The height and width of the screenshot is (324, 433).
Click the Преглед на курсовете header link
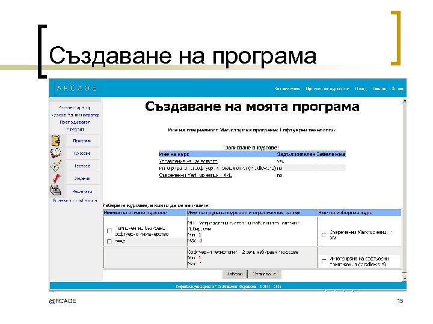[x=327, y=89]
